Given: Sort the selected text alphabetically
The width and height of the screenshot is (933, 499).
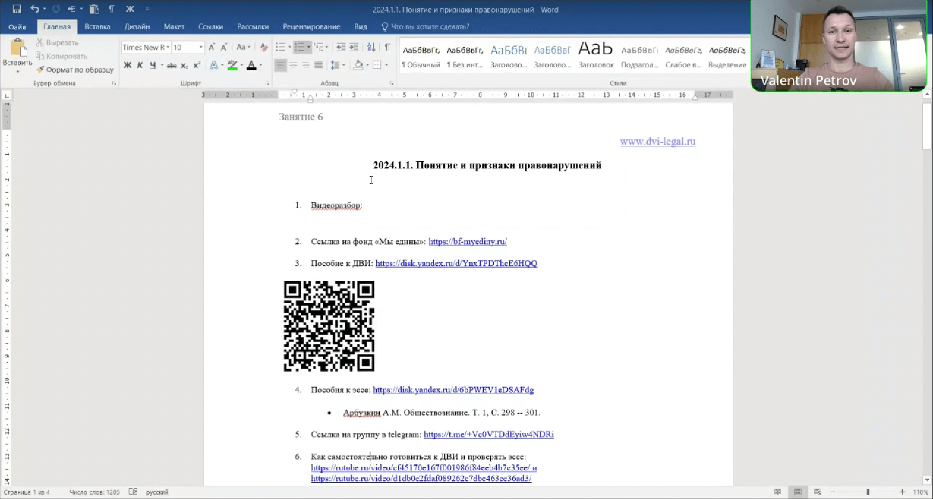Looking at the screenshot, I should 372,47.
